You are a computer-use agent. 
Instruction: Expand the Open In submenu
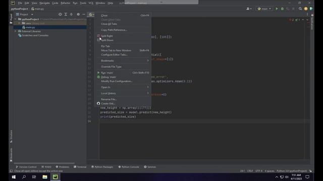[123, 87]
